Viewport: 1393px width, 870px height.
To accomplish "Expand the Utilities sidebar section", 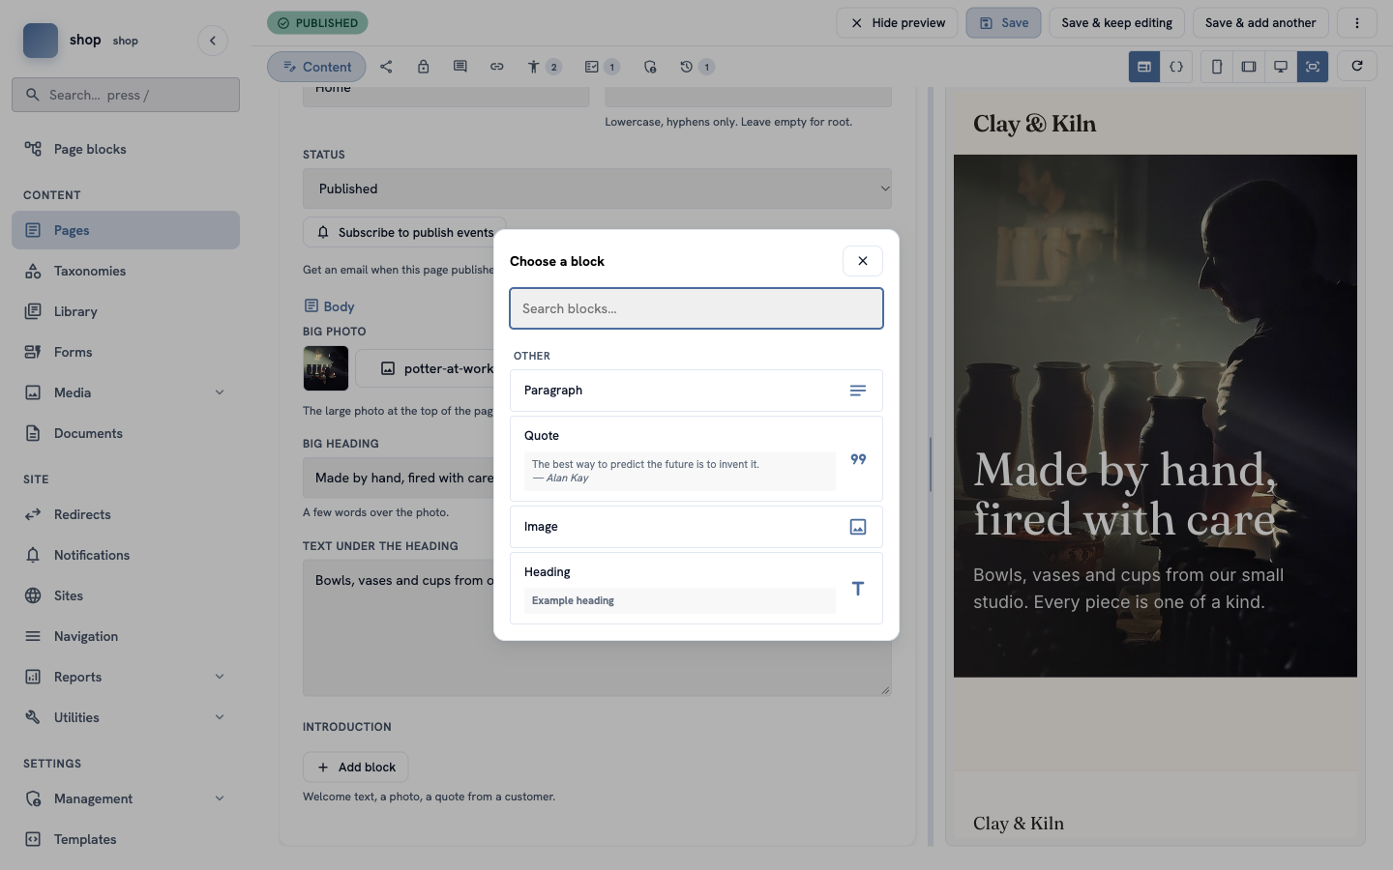I will [x=126, y=717].
